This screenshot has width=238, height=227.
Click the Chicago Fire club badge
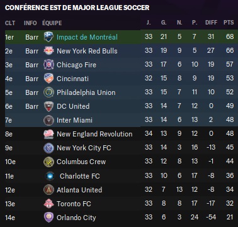tap(48, 65)
